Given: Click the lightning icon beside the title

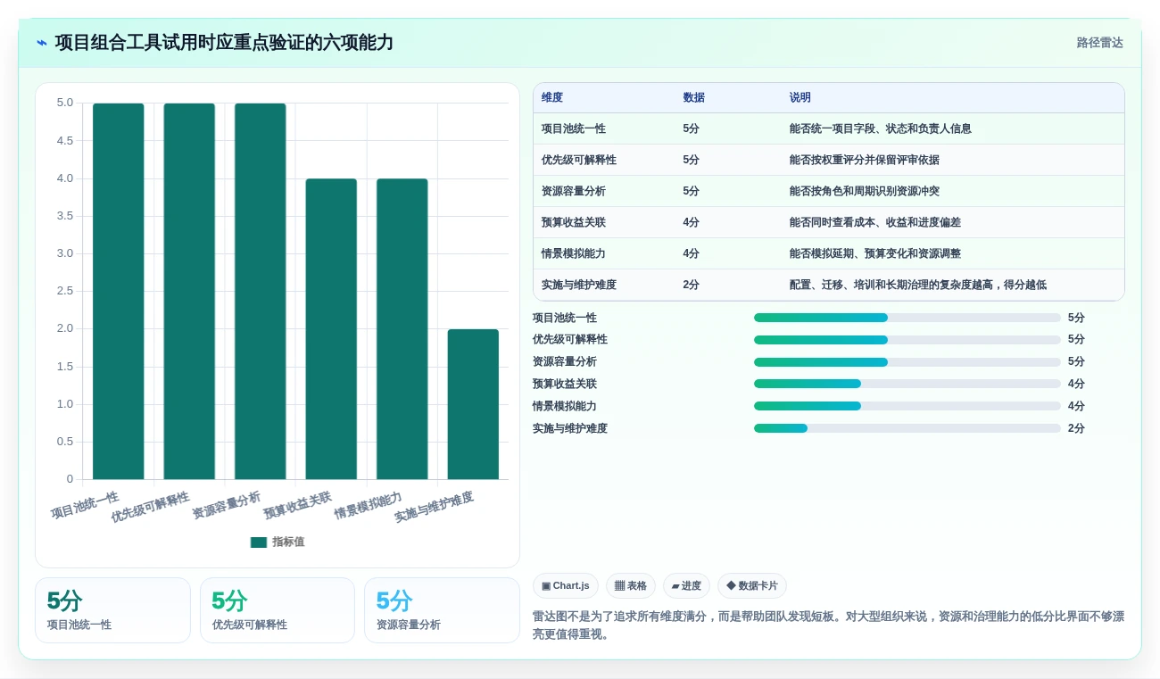Looking at the screenshot, I should point(42,43).
